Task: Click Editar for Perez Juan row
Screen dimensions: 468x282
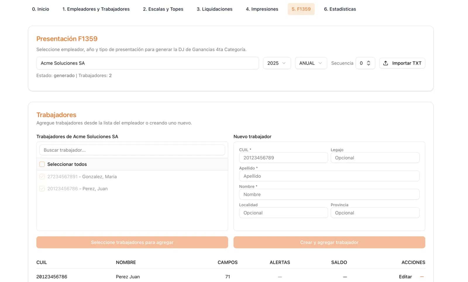Action: (405, 277)
